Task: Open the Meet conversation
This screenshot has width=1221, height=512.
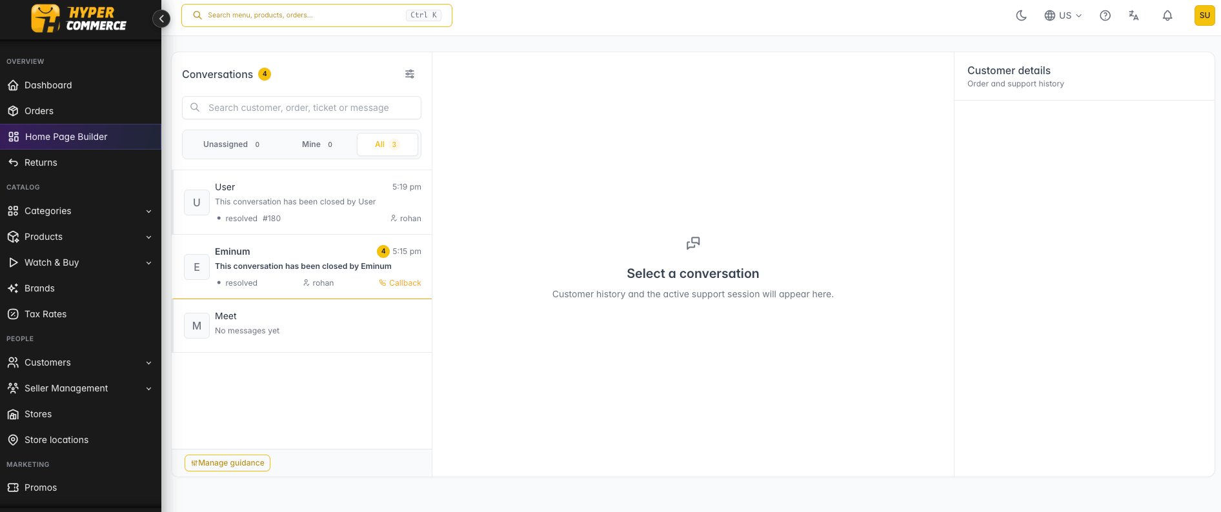Action: 301,326
